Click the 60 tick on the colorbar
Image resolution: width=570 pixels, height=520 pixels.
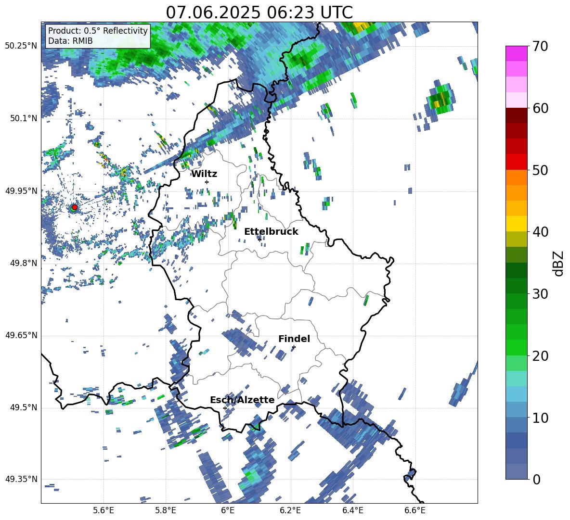tap(540, 108)
